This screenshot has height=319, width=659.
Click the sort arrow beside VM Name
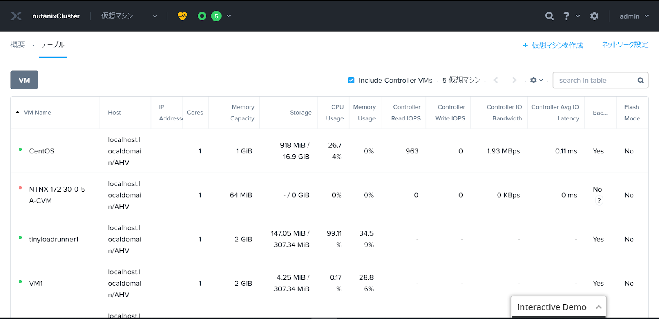click(17, 112)
